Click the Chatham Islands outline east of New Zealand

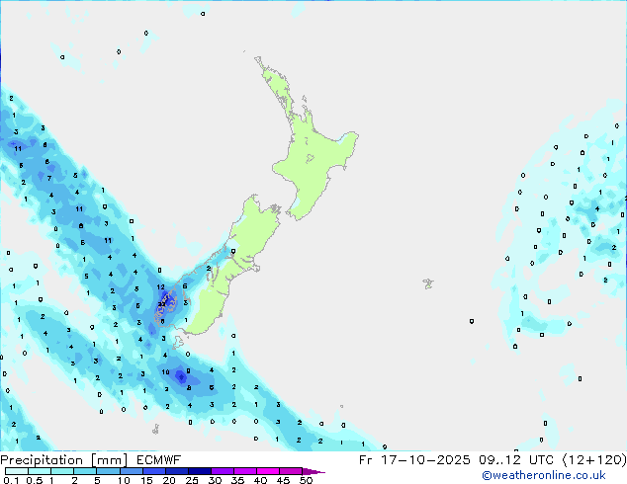coord(428,283)
